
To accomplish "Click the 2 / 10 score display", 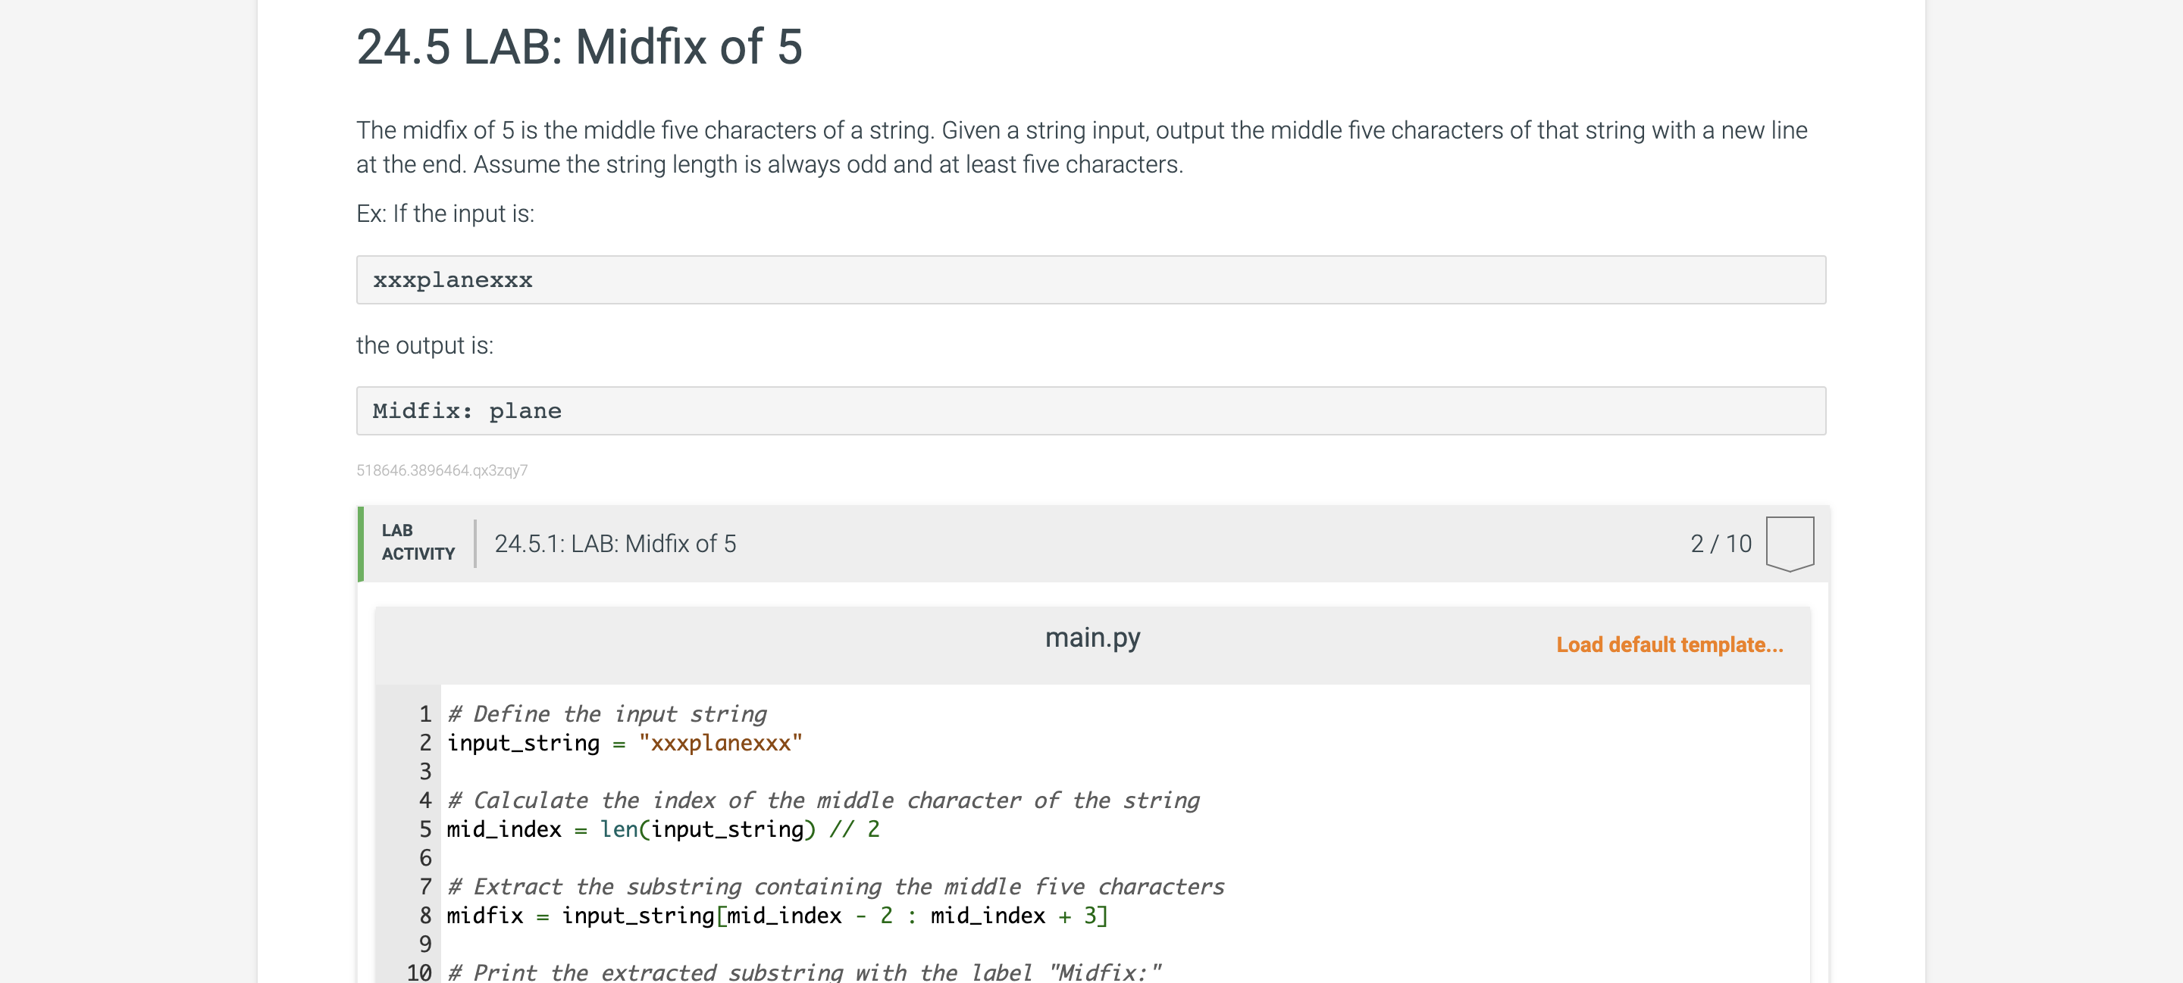I will pyautogui.click(x=1721, y=543).
